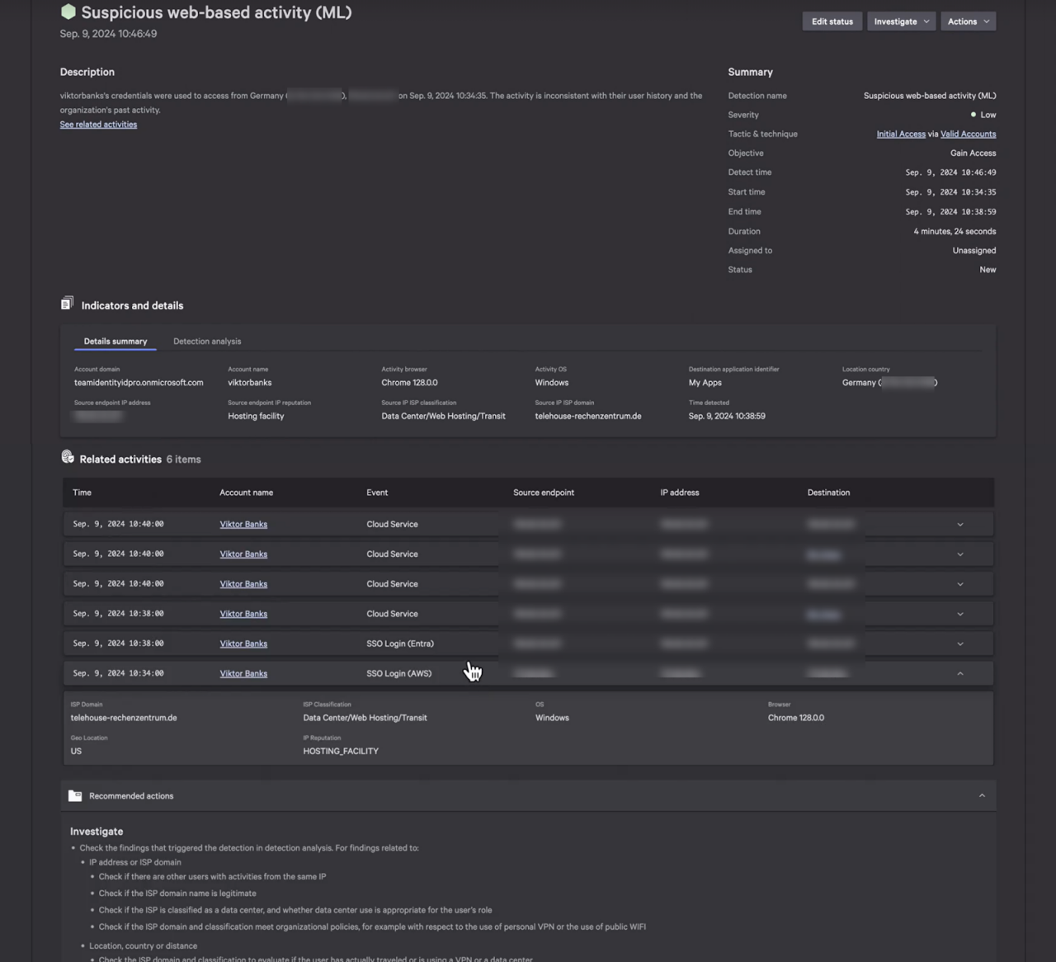
Task: Switch to Detection analysis tab
Action: click(x=207, y=342)
